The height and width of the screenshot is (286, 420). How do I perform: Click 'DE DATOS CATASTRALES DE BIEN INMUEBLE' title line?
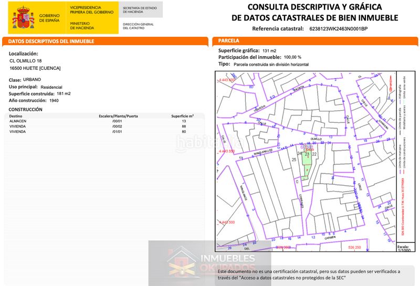314,18
